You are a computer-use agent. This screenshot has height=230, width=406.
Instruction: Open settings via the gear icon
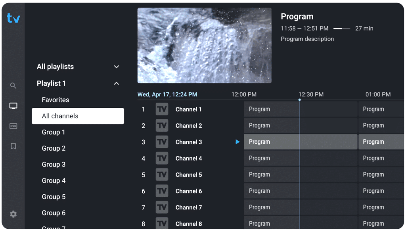(13, 214)
